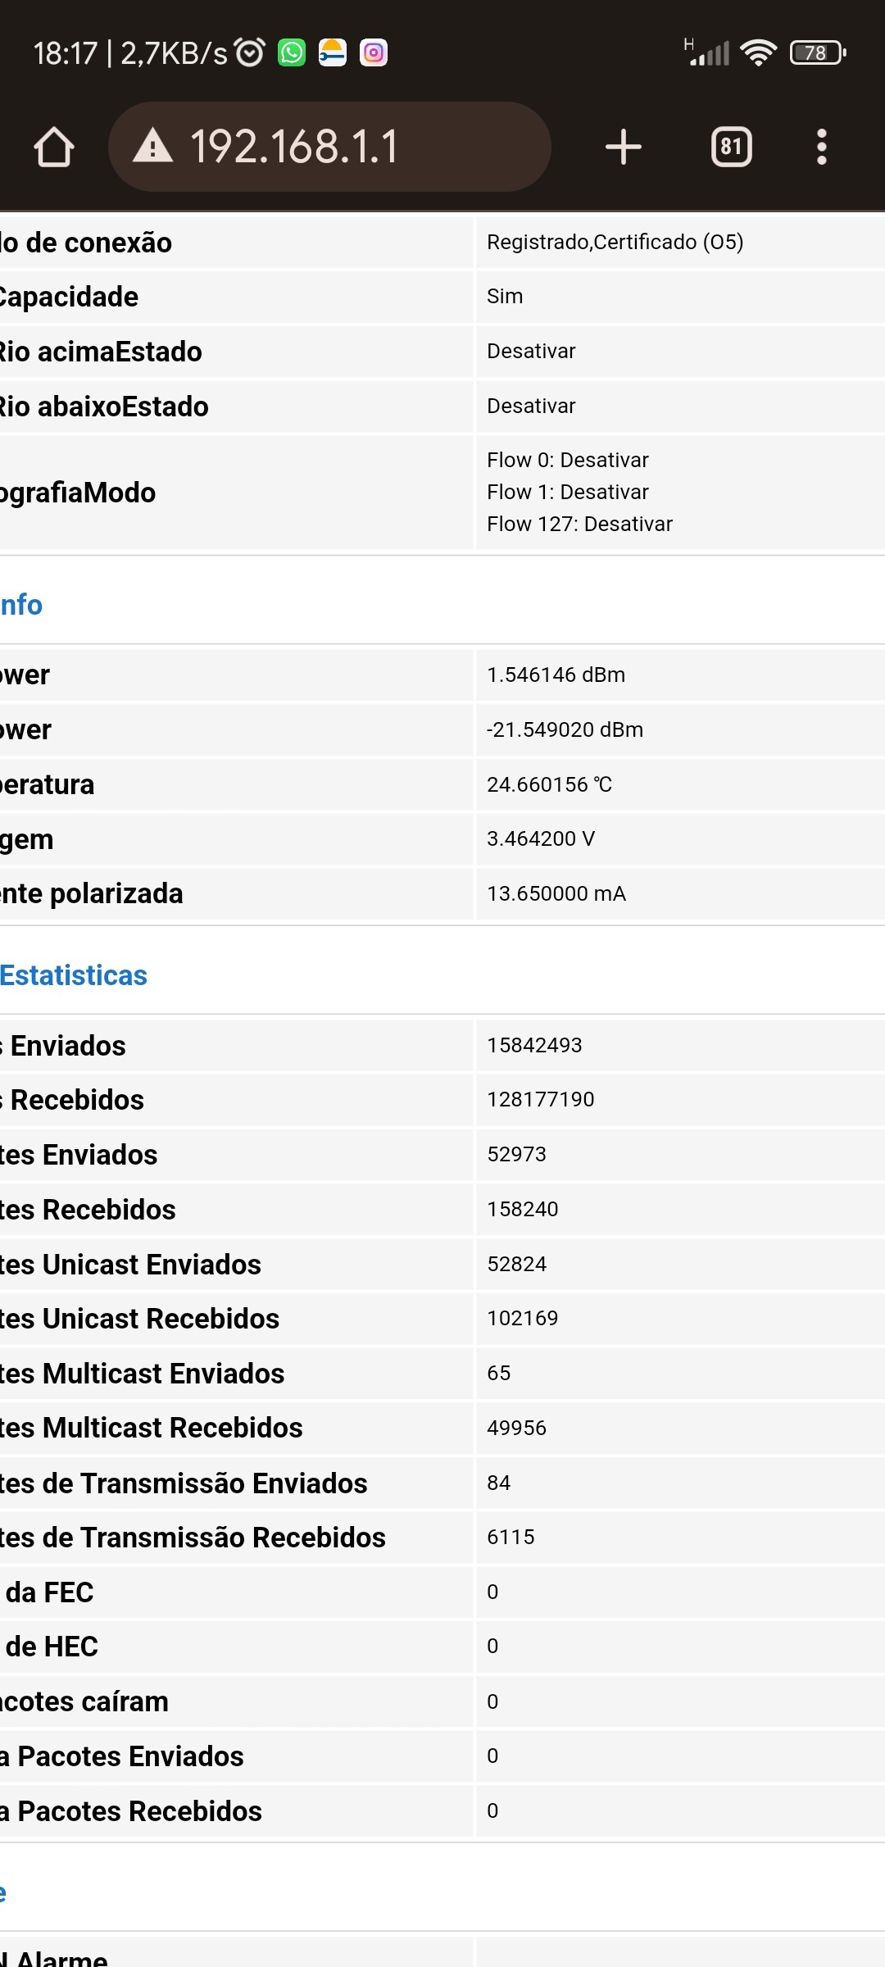Tap the Instagram notification icon

click(374, 53)
